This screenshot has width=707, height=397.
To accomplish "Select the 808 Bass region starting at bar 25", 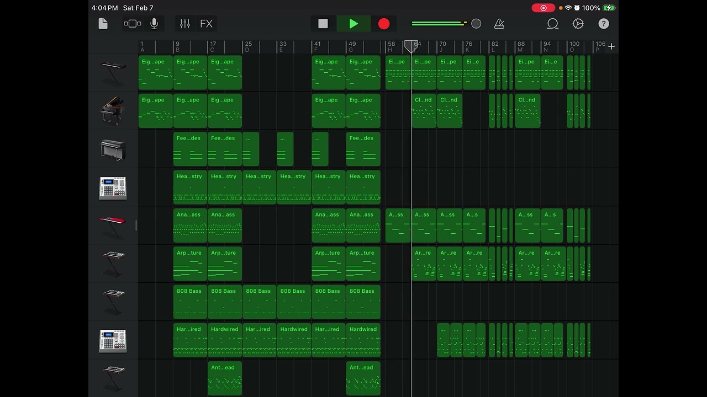I will tap(259, 302).
